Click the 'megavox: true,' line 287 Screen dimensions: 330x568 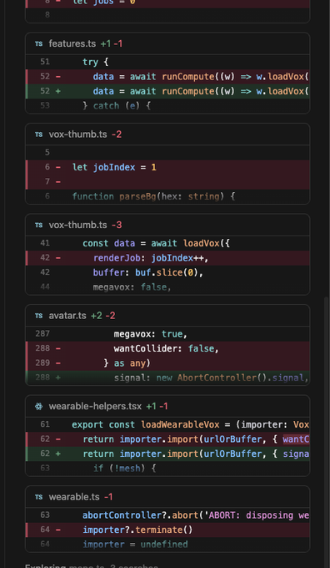pyautogui.click(x=167, y=333)
